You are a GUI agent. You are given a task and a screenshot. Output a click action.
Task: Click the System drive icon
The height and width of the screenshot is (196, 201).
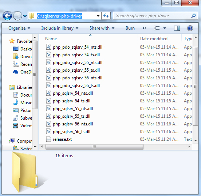pos(16,148)
